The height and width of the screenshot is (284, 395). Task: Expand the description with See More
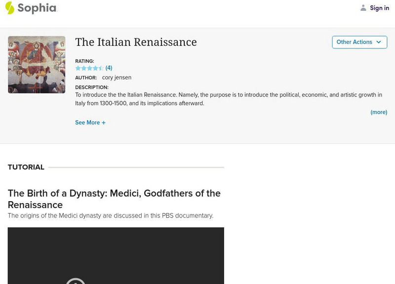91,122
